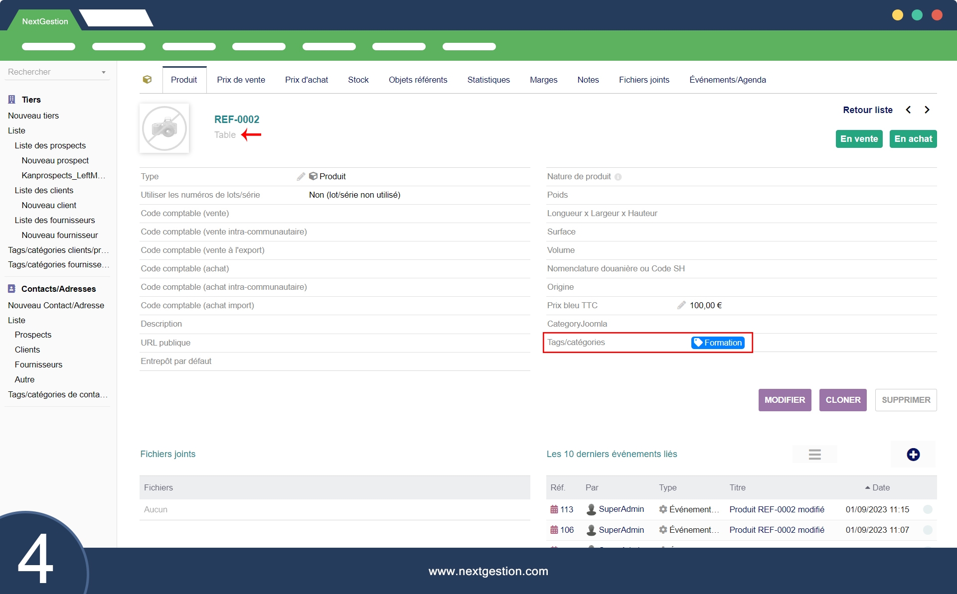Click the product cube icon beside tabs

click(147, 80)
